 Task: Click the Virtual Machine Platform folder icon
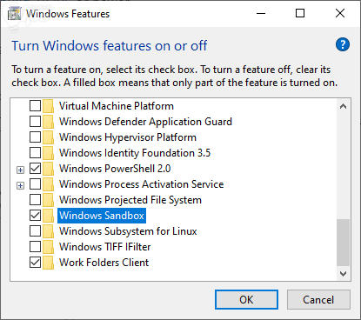tap(48, 106)
